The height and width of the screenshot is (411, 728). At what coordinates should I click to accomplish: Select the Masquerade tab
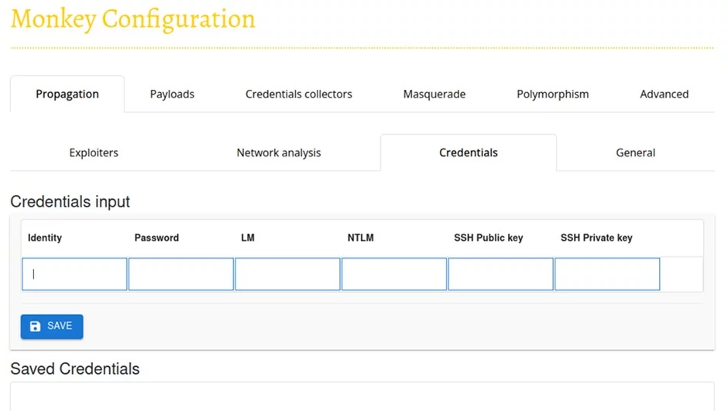[434, 94]
